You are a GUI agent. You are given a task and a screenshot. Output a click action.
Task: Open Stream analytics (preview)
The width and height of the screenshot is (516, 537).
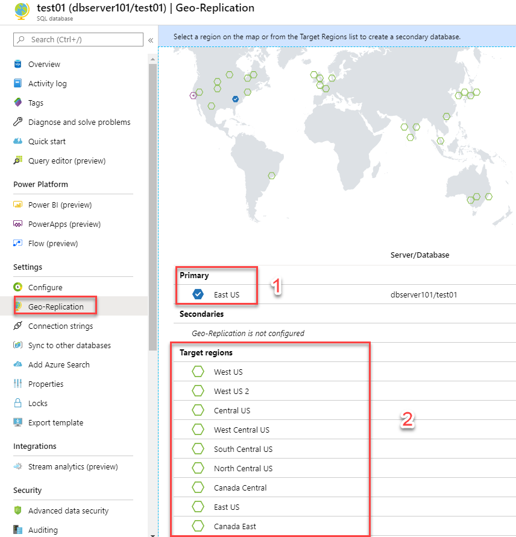click(73, 466)
